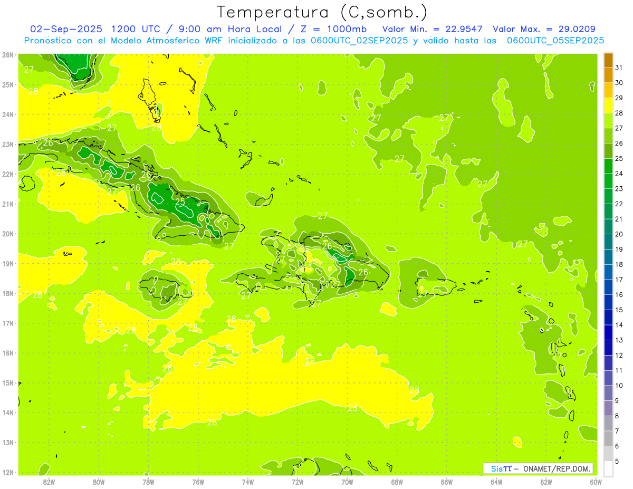
Task: Click the legend value label 12
Action: tap(619, 356)
